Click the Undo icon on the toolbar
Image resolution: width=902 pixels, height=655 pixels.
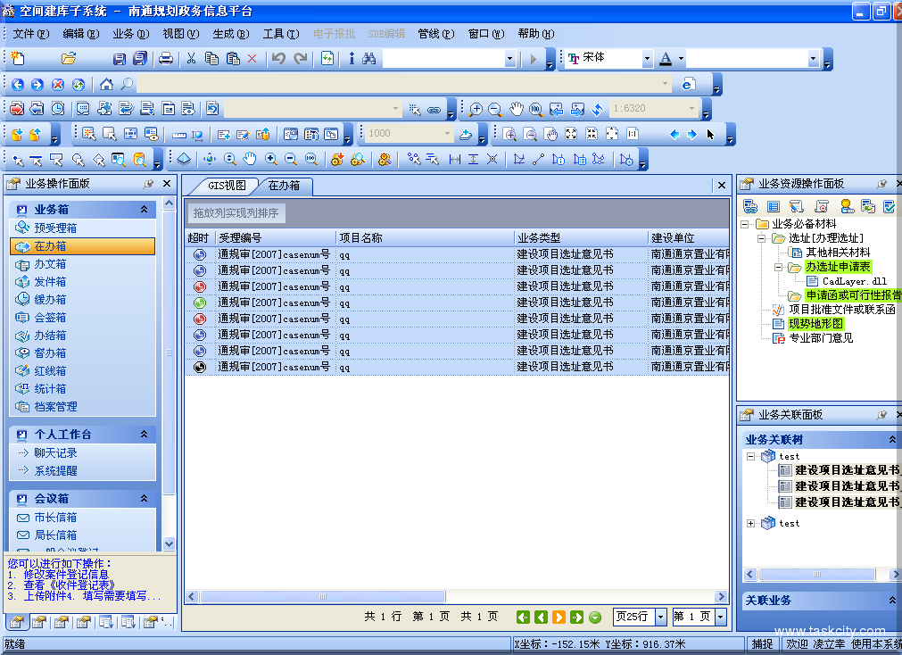(x=277, y=59)
